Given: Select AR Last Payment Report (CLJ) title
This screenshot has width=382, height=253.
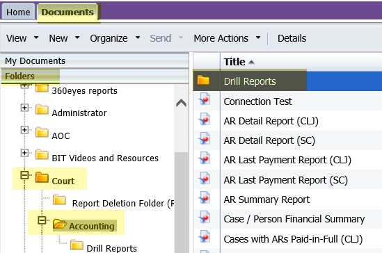Looking at the screenshot, I should point(287,160).
